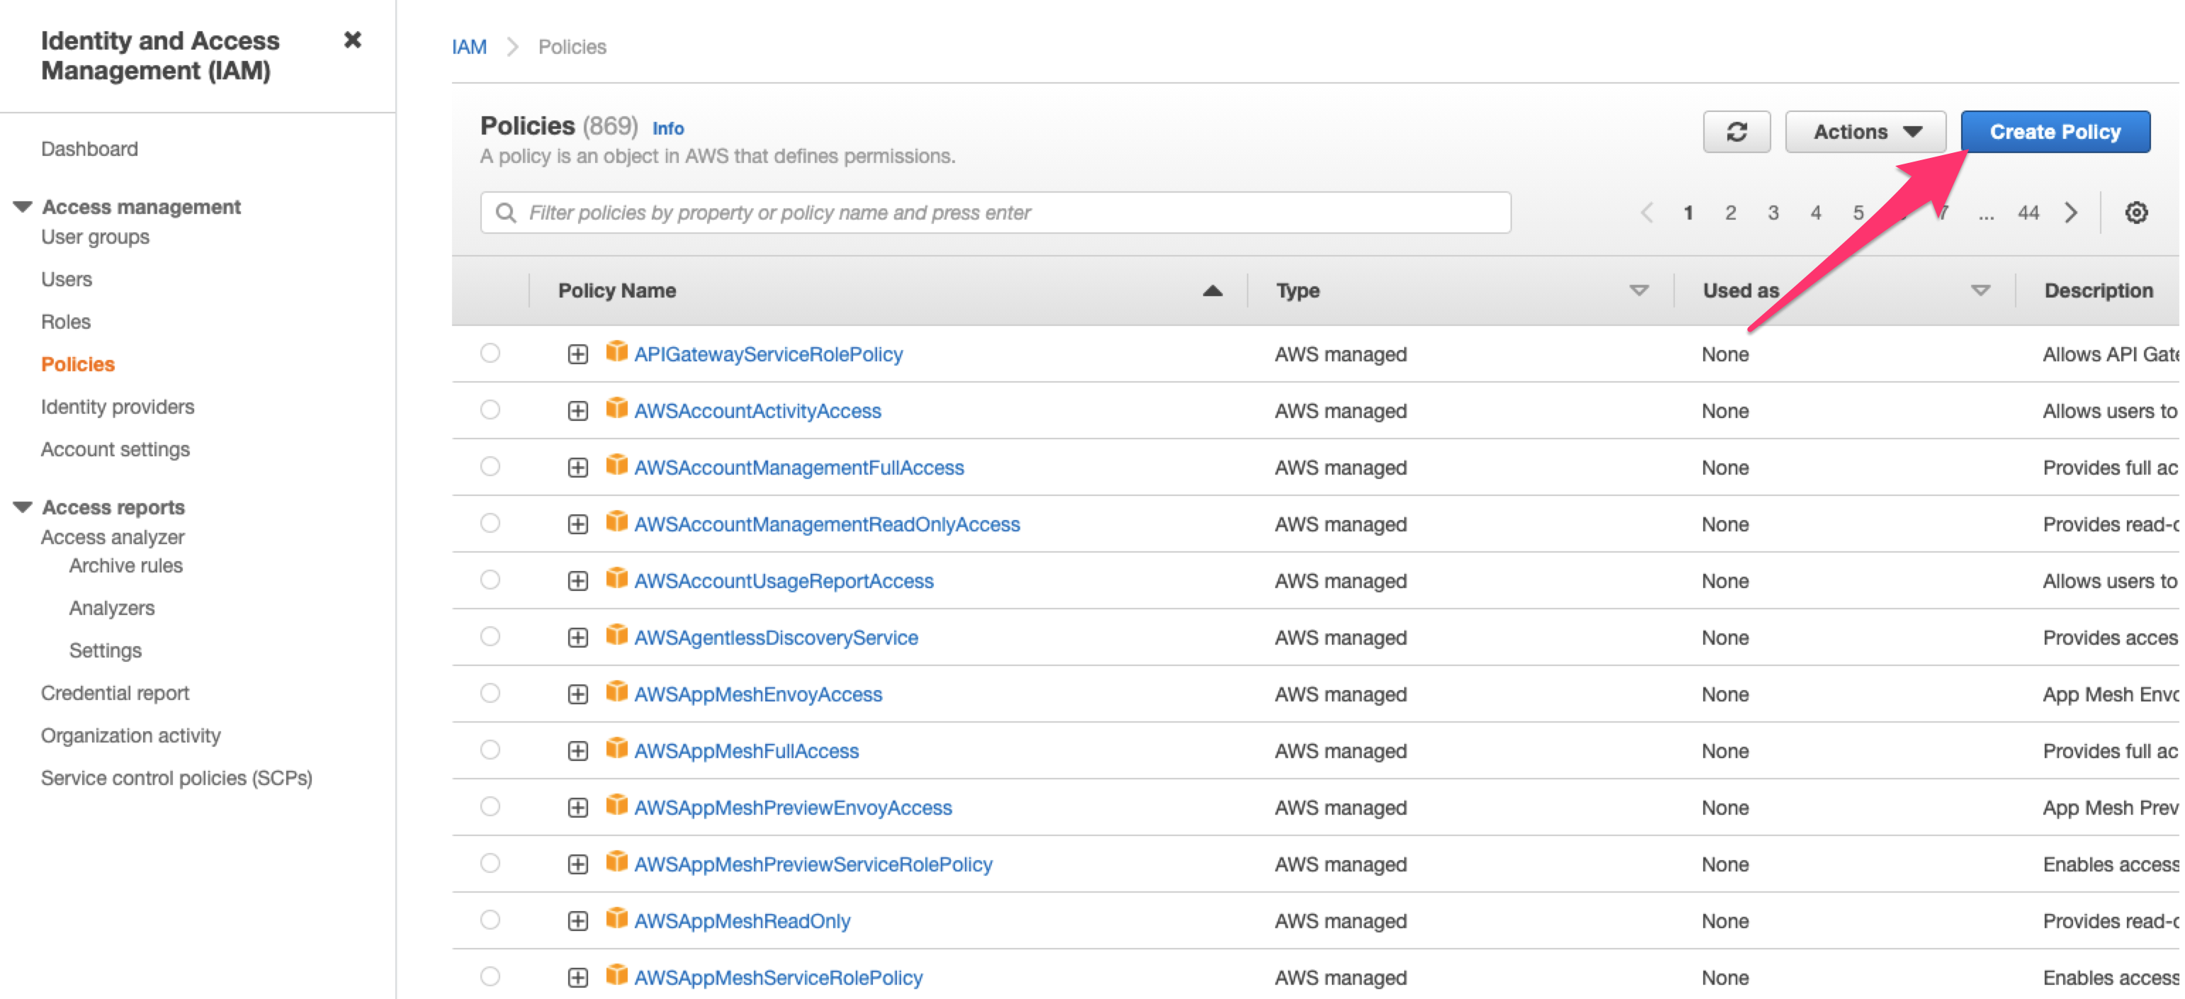Collapse the Access reports section

23,507
